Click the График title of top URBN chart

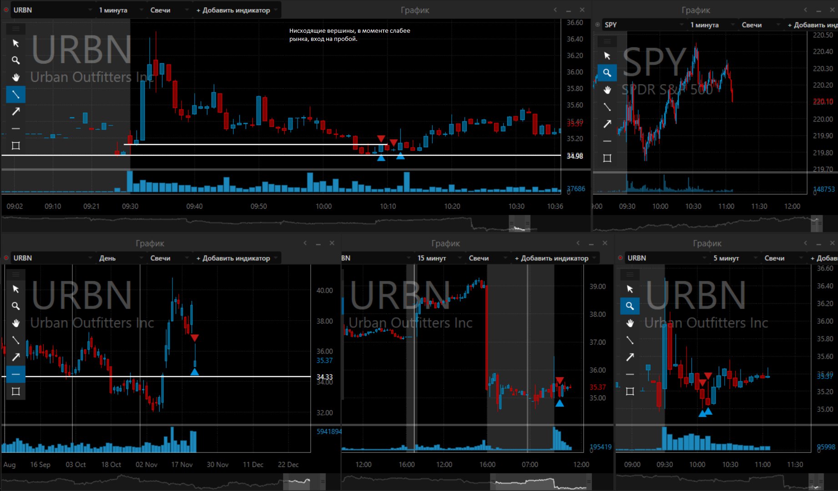[414, 10]
